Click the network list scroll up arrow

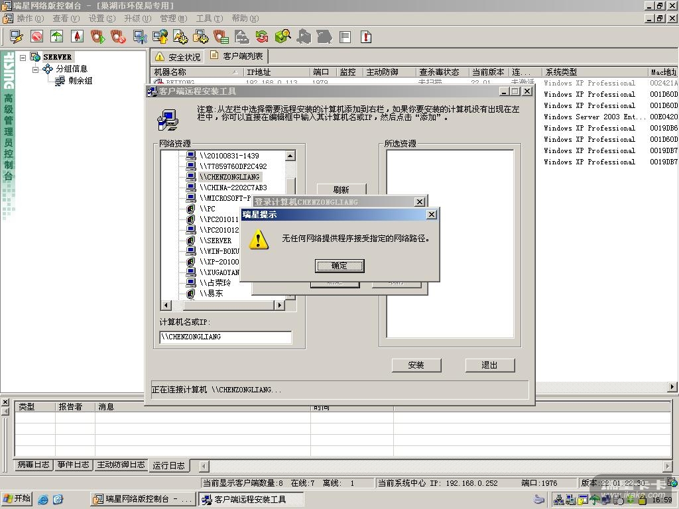pos(290,155)
